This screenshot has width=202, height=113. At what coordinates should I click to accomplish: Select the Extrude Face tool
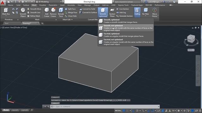click(61, 13)
